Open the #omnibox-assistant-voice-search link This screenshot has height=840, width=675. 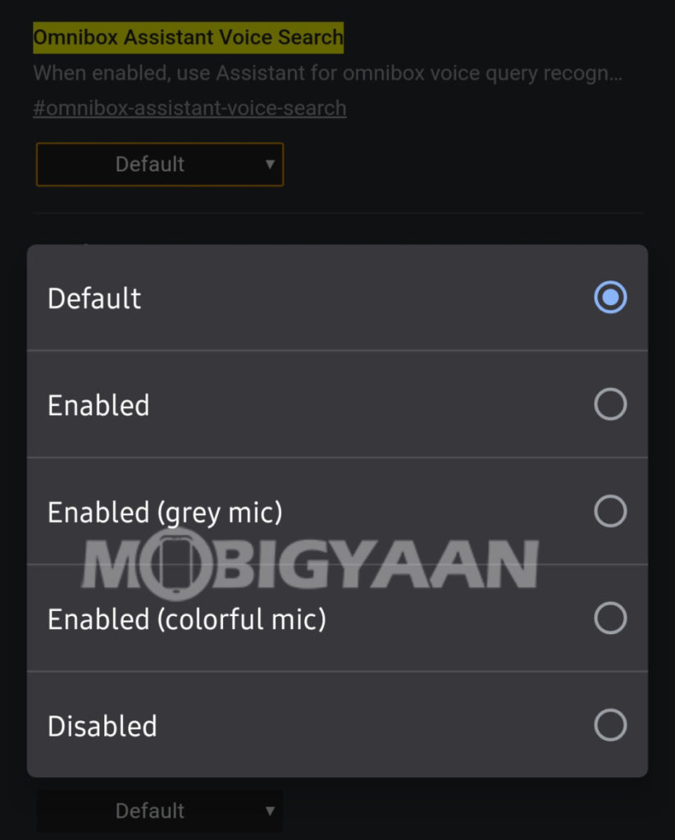(x=189, y=107)
